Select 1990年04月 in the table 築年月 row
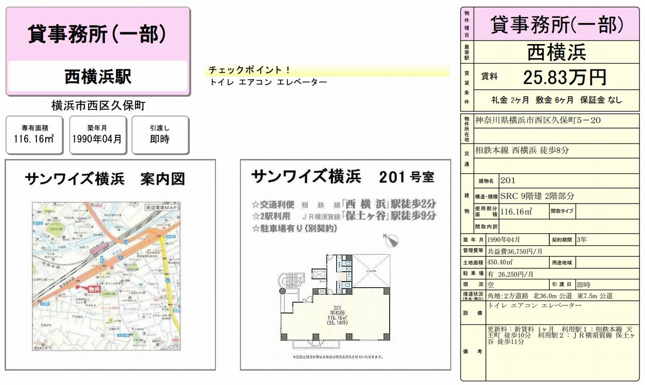Screen dimensions: 645x385 coord(504,240)
